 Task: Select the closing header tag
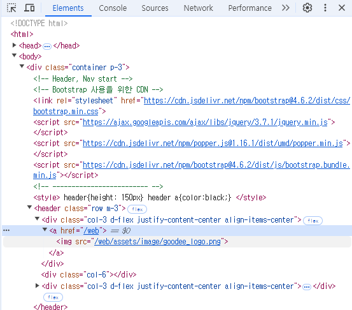50,307
